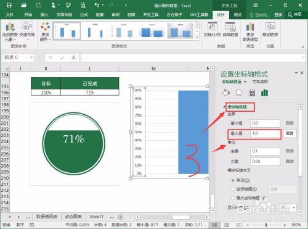Close the 设置坐标轴格式 pane
The height and width of the screenshot is (229, 308).
click(302, 73)
